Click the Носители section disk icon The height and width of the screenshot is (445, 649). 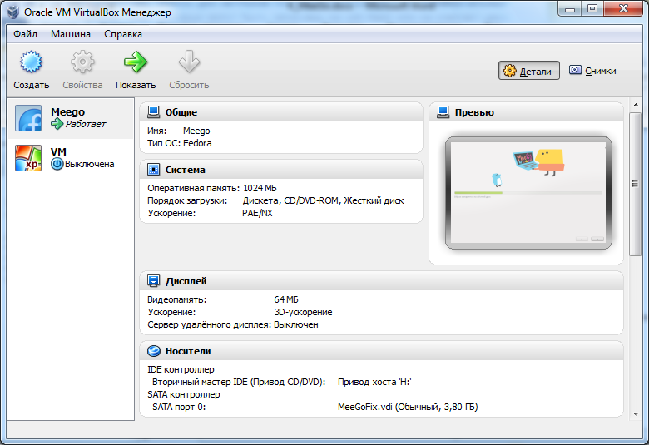click(x=154, y=351)
